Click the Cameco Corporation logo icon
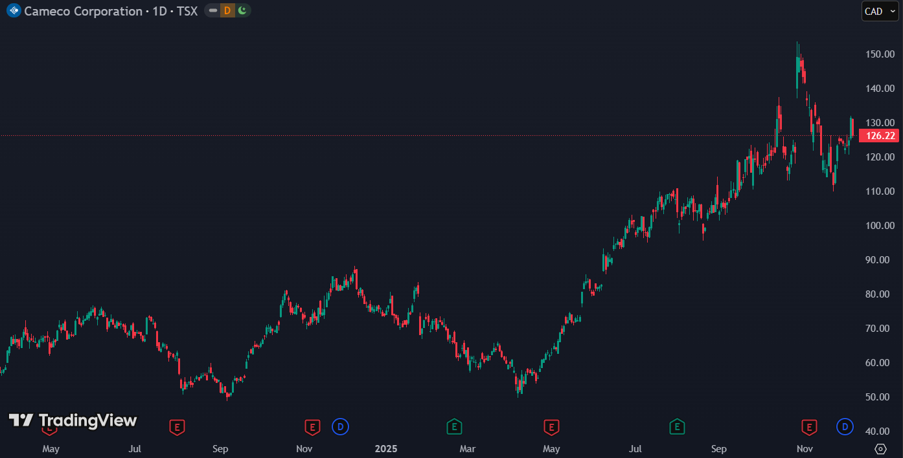 tap(14, 11)
